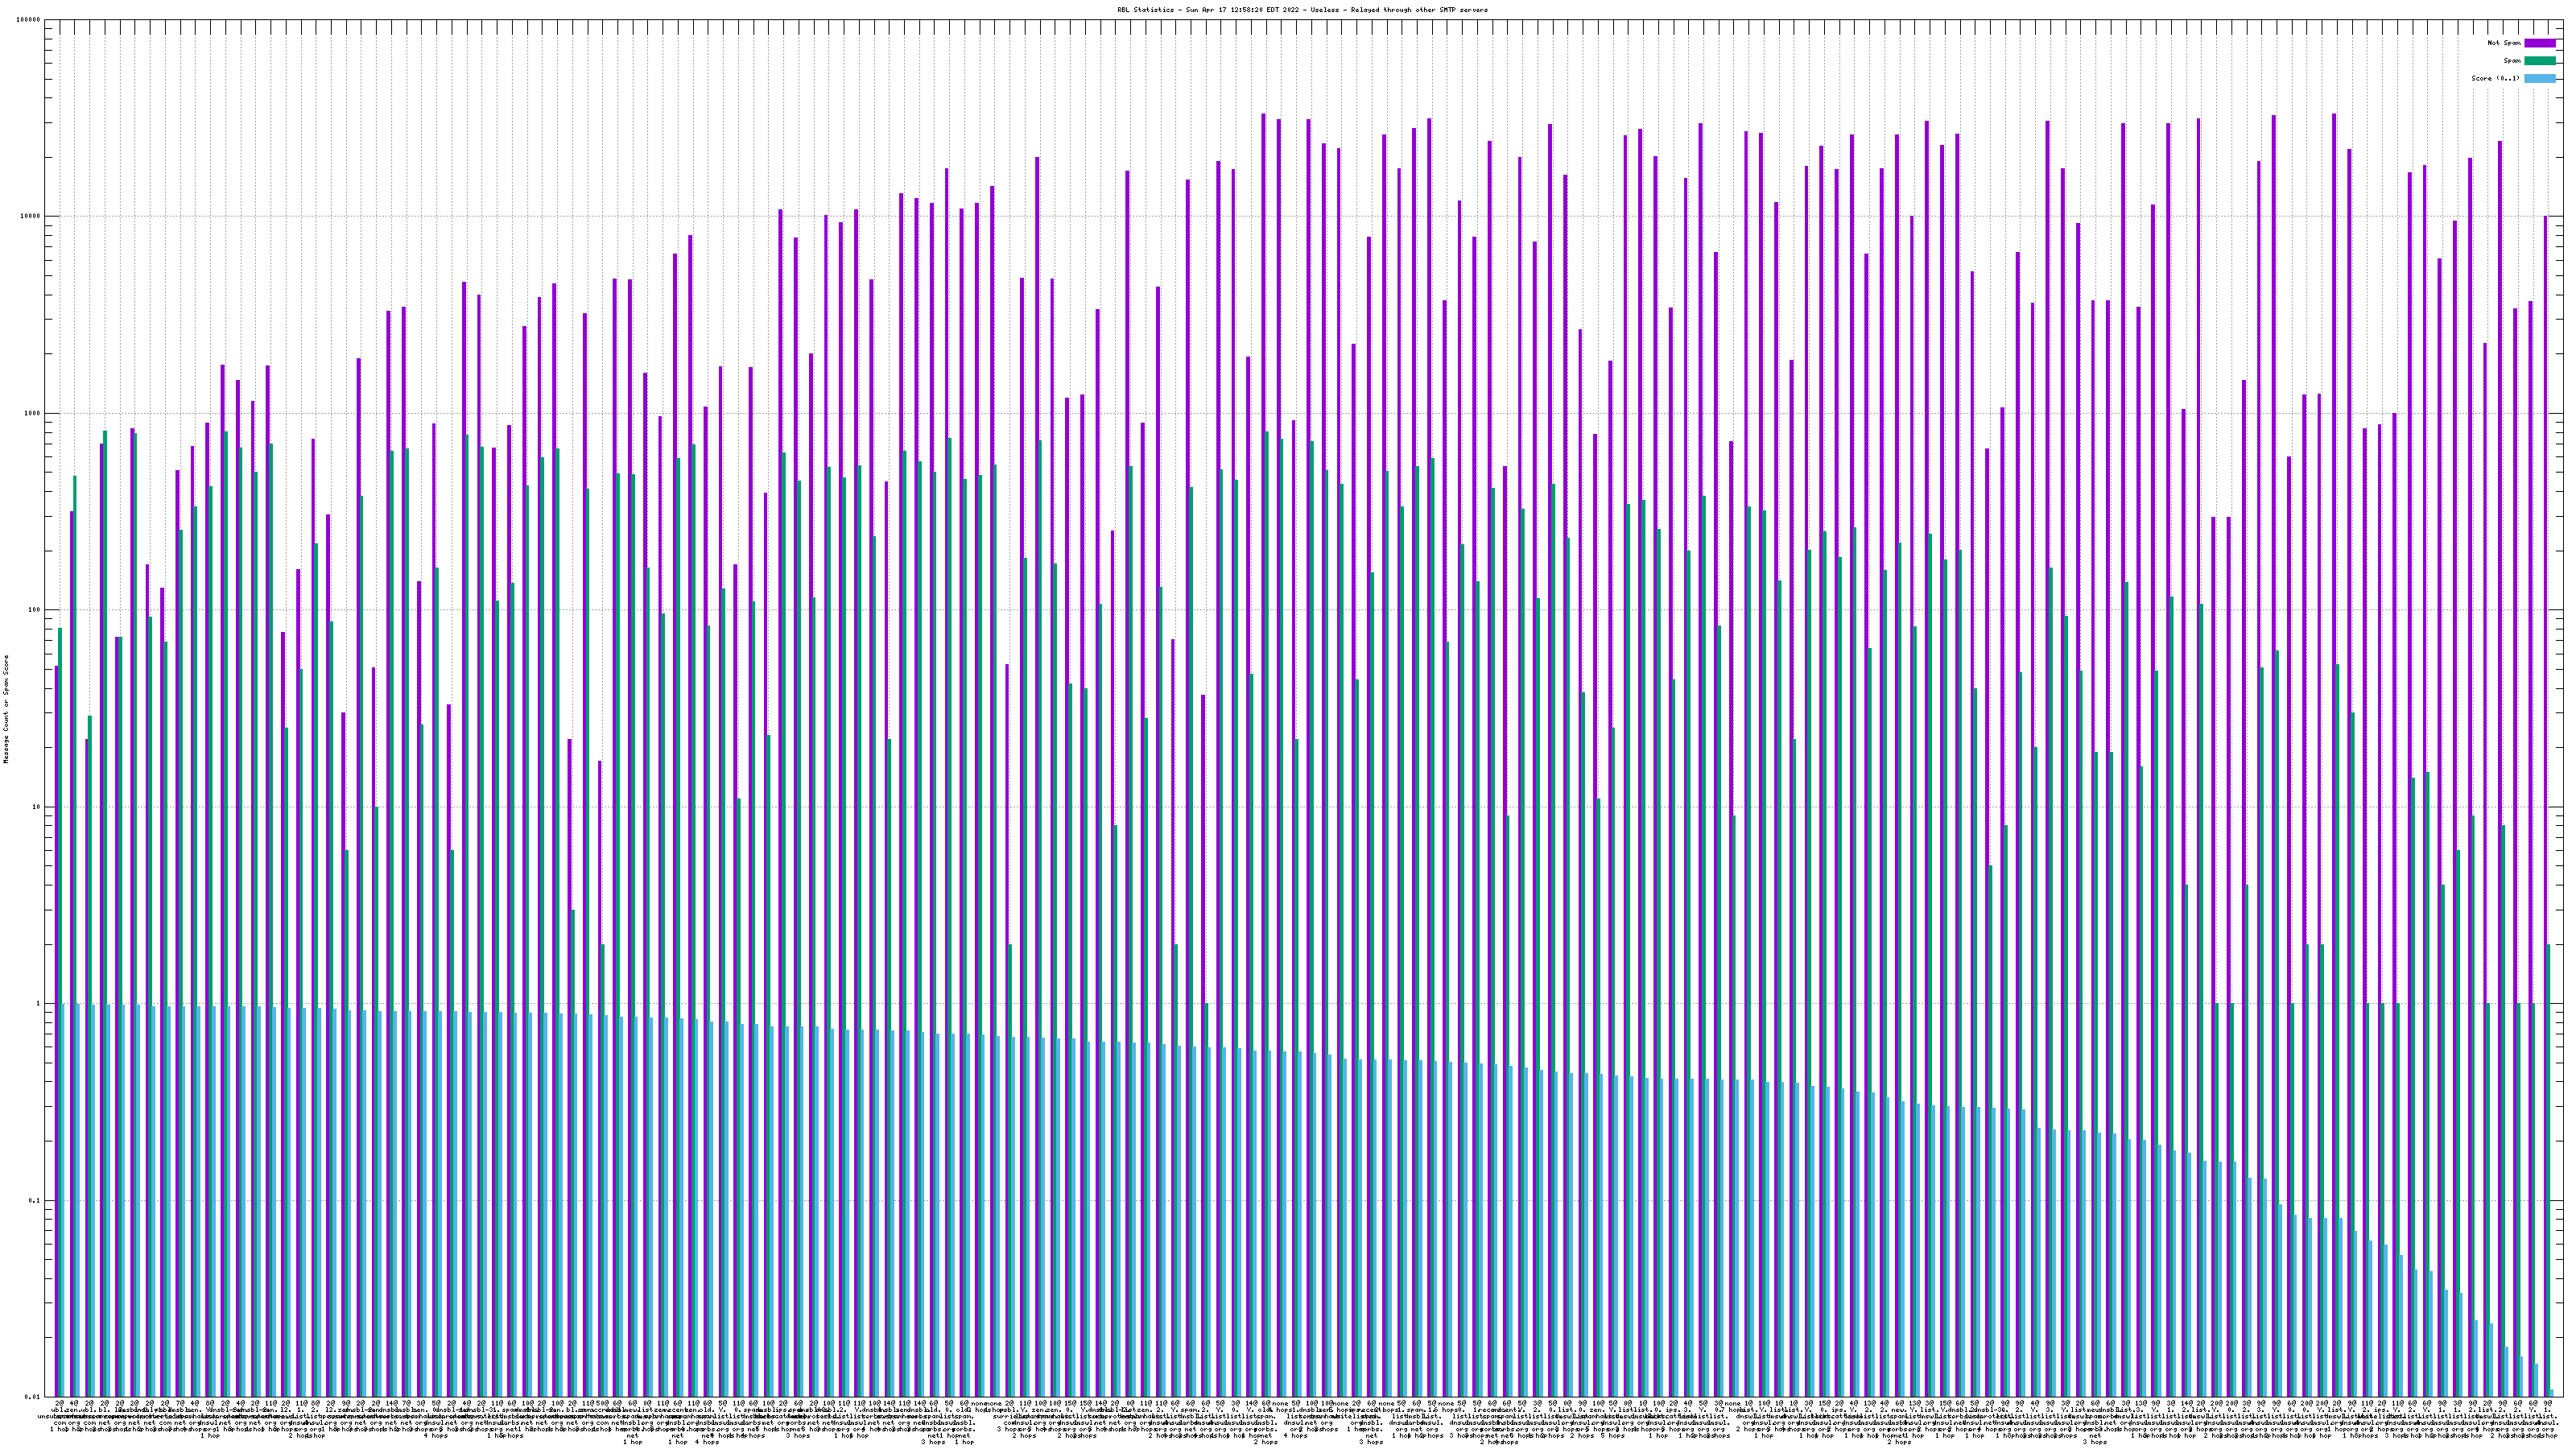This screenshot has width=2576, height=1449.
Task: Click the 10000 y-axis tick label
Action: [x=30, y=217]
